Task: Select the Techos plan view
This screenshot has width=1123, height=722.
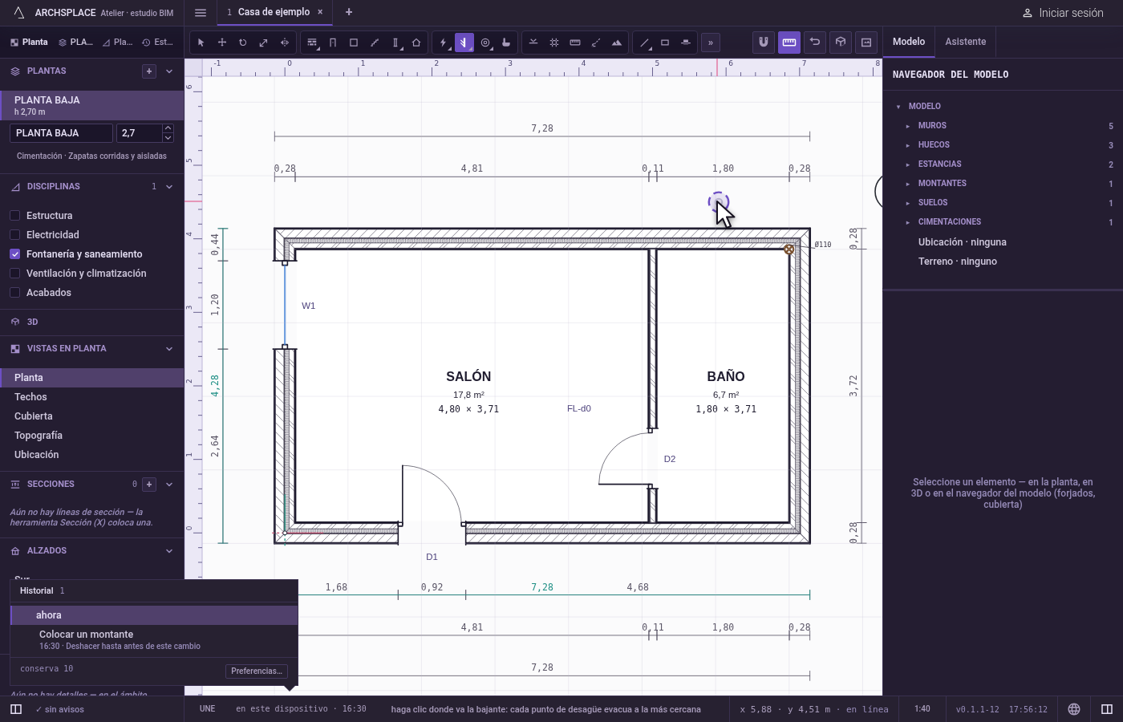Action: coord(92,397)
